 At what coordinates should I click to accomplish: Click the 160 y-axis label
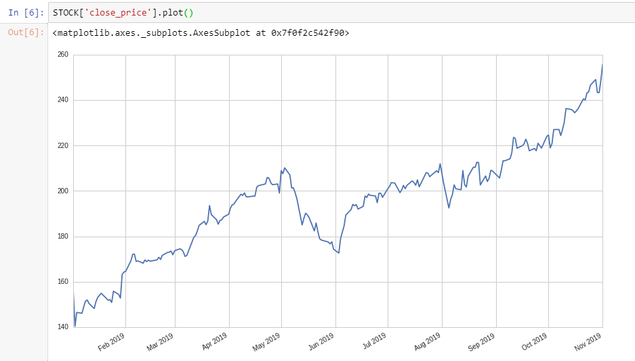coord(63,281)
